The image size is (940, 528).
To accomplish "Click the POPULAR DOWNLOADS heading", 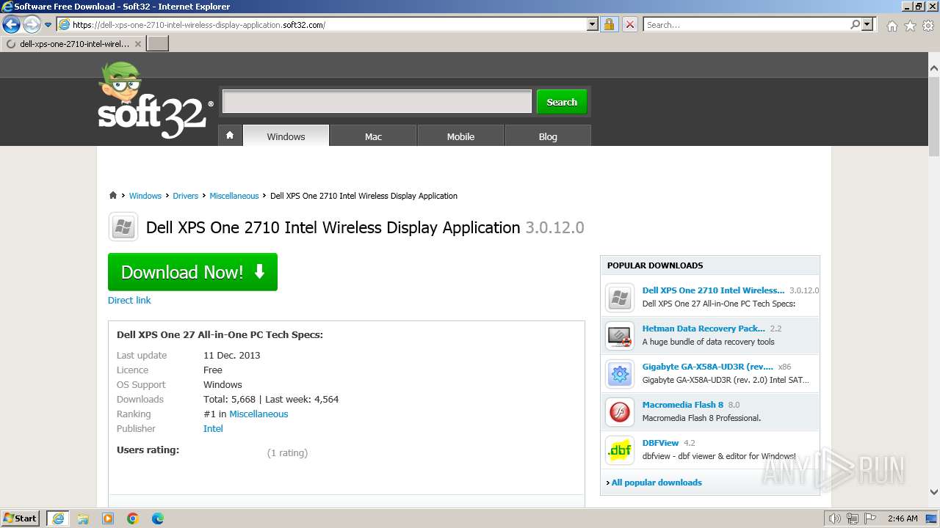I will [655, 265].
